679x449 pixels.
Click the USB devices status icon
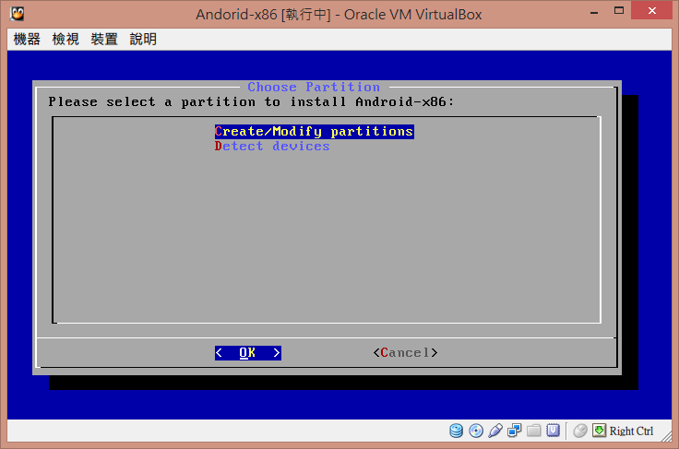[495, 431]
